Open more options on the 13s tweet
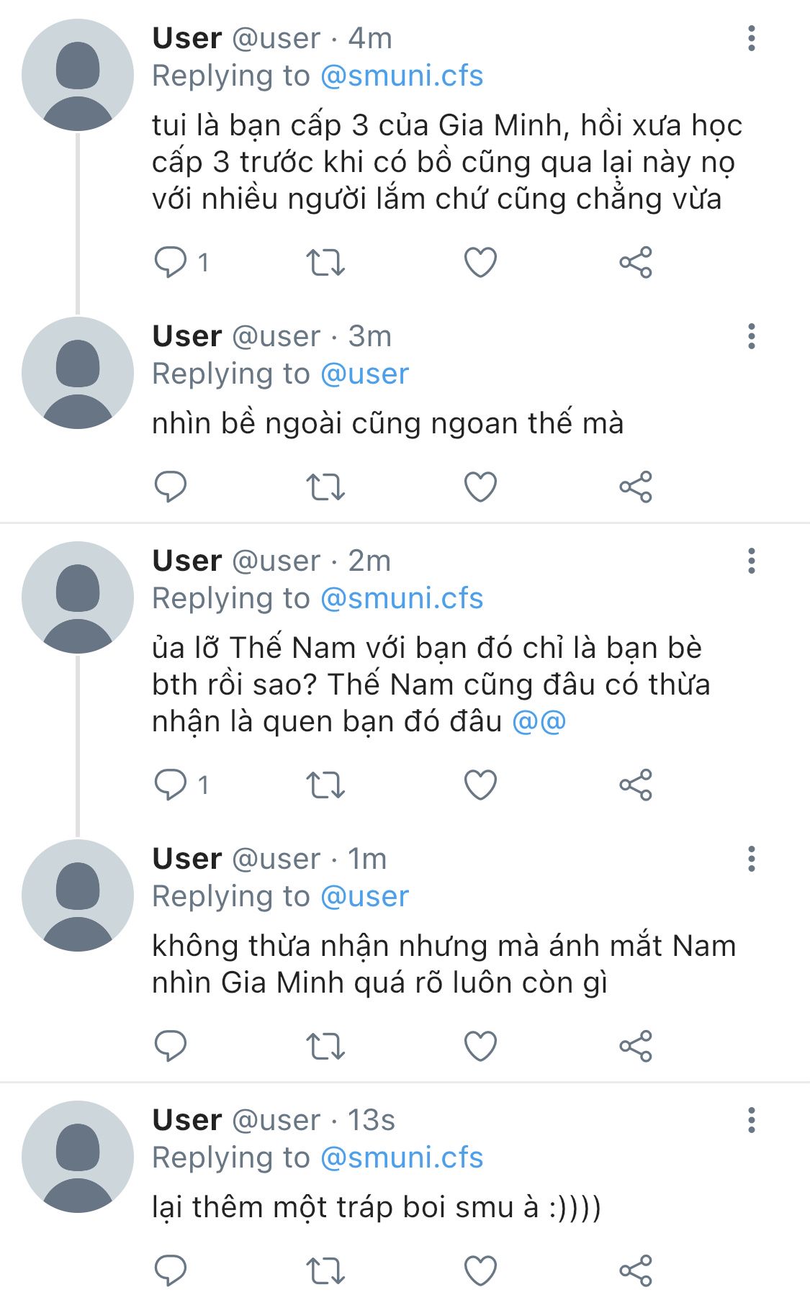The image size is (810, 1300). pos(751,1120)
